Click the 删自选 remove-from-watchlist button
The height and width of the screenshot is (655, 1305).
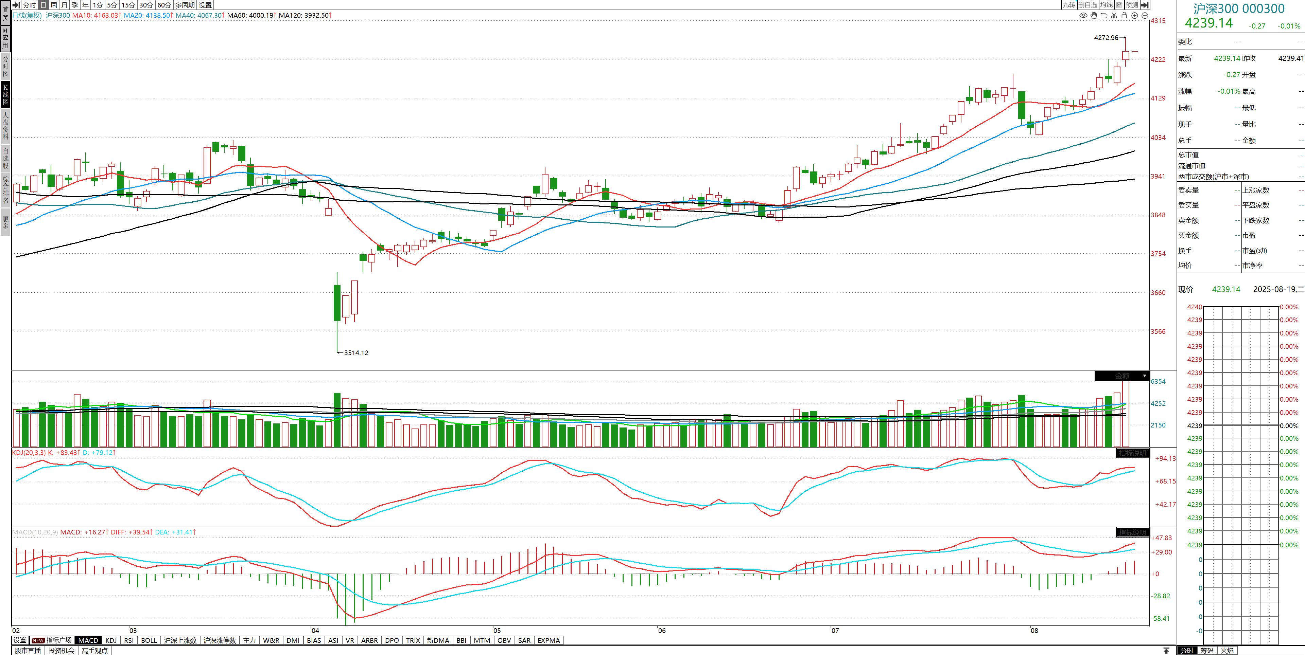[x=1087, y=4]
